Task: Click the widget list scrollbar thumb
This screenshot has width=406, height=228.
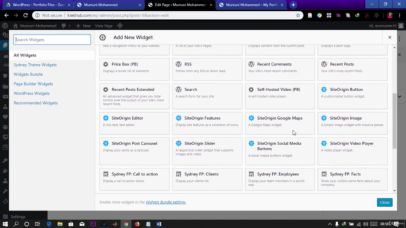Action: pos(395,121)
